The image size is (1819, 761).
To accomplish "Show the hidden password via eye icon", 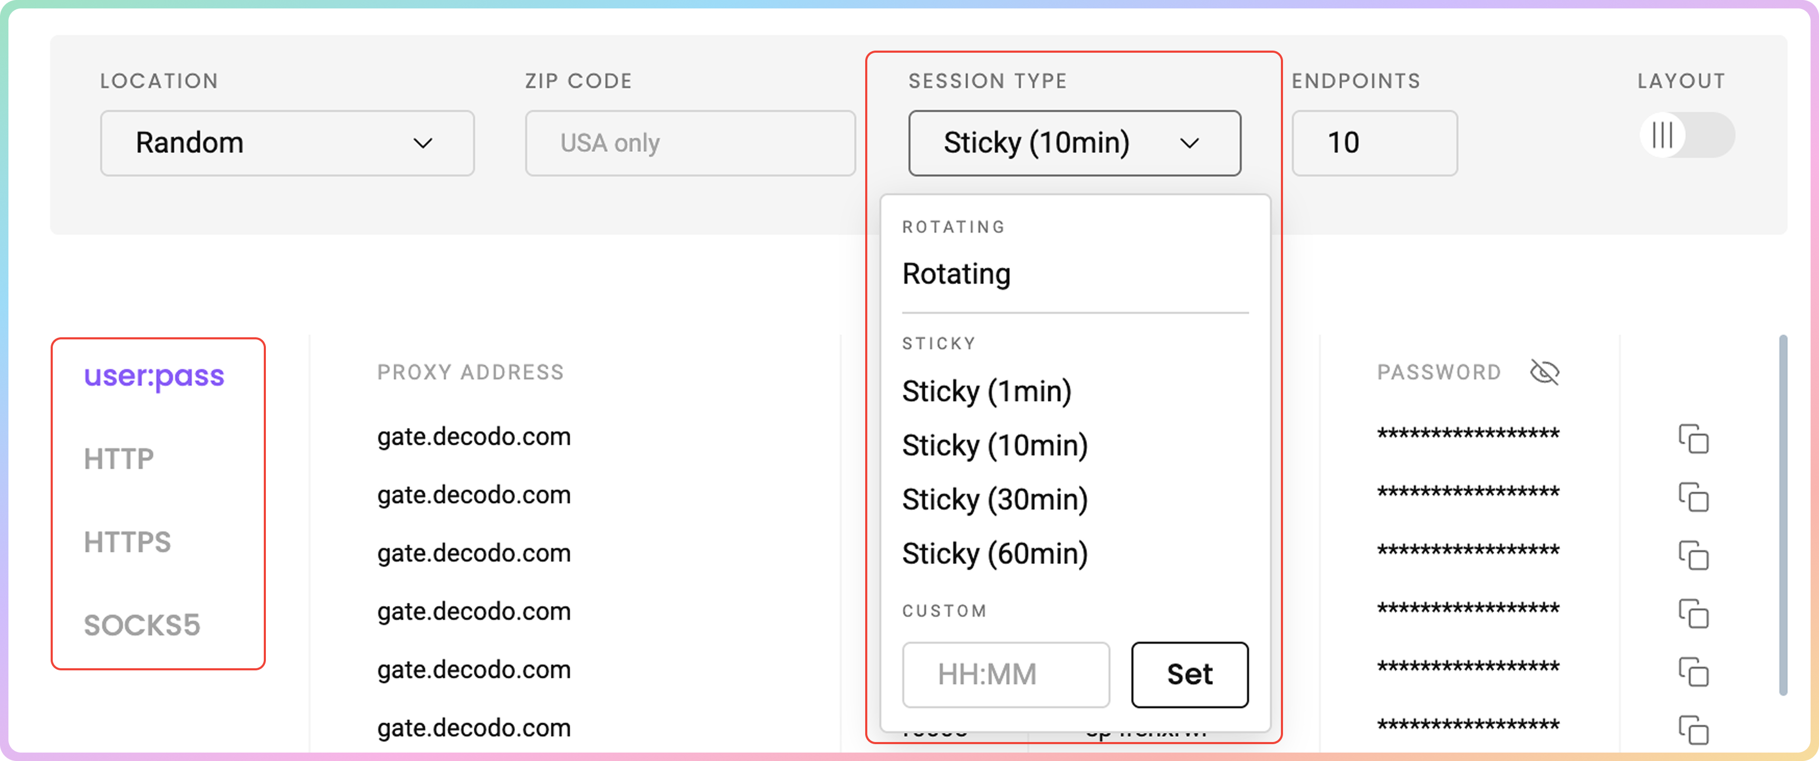I will (x=1544, y=372).
